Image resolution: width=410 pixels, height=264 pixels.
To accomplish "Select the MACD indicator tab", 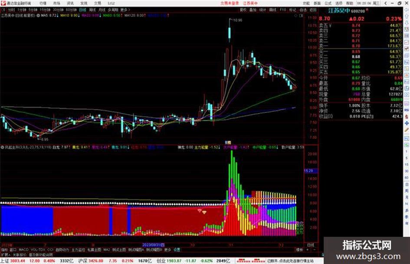I will tap(23, 250).
